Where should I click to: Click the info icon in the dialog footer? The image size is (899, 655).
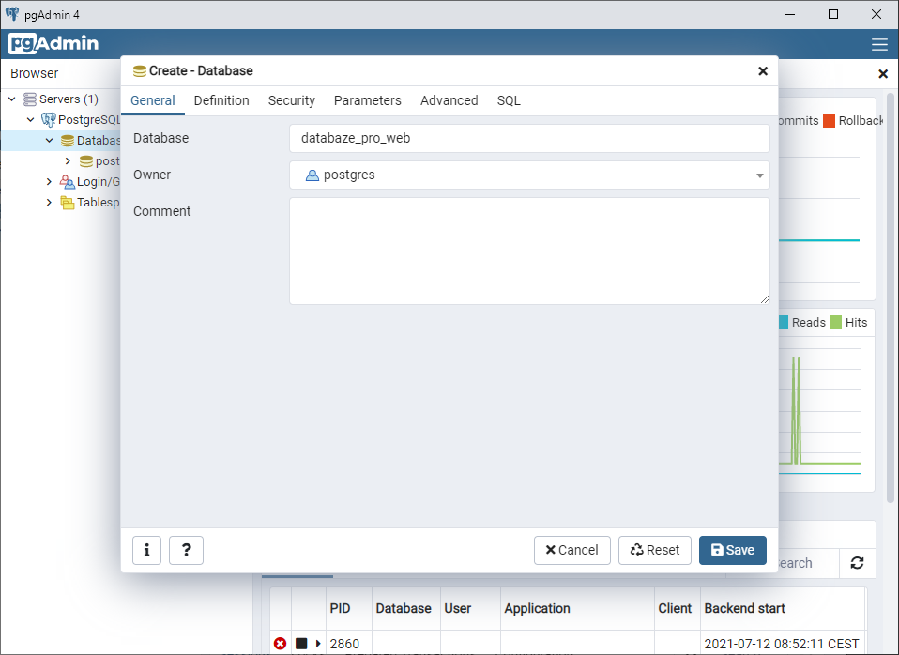pos(146,550)
